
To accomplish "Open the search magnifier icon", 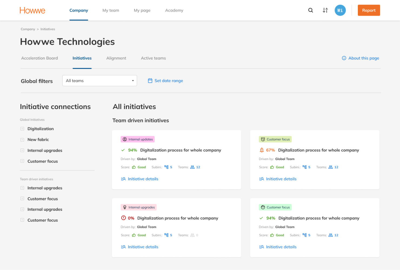I will tap(311, 10).
